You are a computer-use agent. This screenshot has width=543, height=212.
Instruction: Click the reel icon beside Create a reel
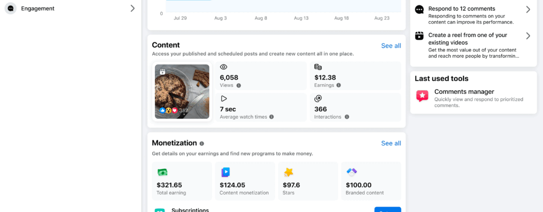click(x=419, y=36)
